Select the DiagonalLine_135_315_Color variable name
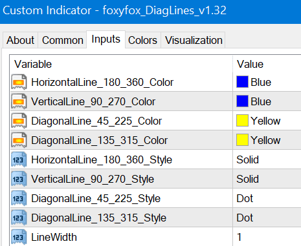 pos(100,140)
